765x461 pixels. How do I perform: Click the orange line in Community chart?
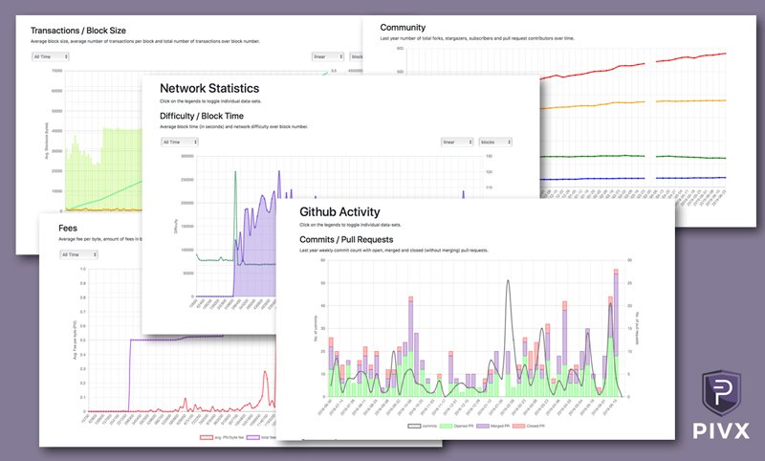click(634, 102)
